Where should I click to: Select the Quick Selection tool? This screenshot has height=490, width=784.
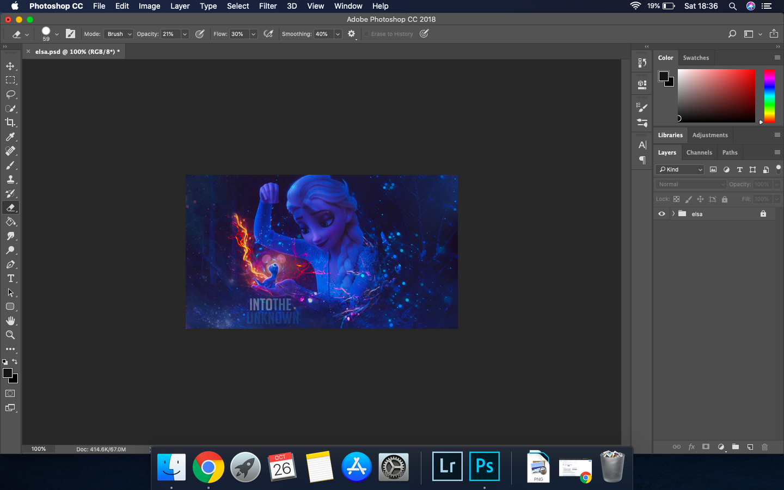click(x=10, y=108)
